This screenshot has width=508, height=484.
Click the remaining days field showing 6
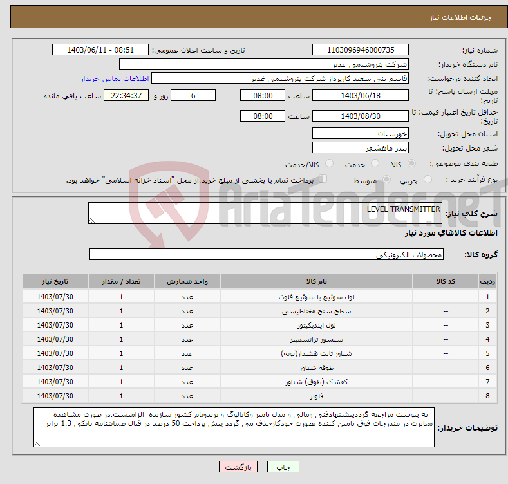[x=193, y=95]
